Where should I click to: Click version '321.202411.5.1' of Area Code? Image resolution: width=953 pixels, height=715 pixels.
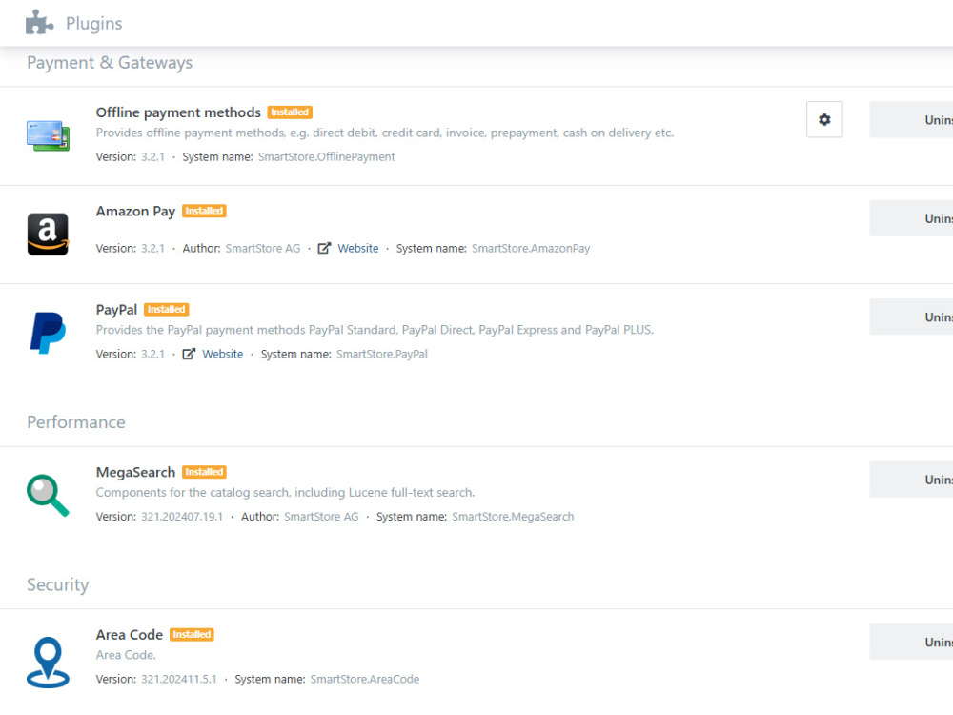179,679
